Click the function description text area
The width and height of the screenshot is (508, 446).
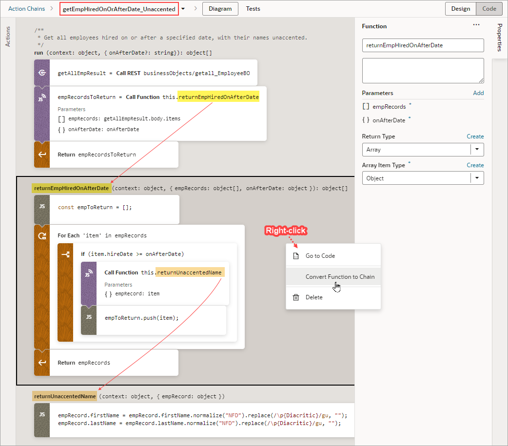coord(423,71)
